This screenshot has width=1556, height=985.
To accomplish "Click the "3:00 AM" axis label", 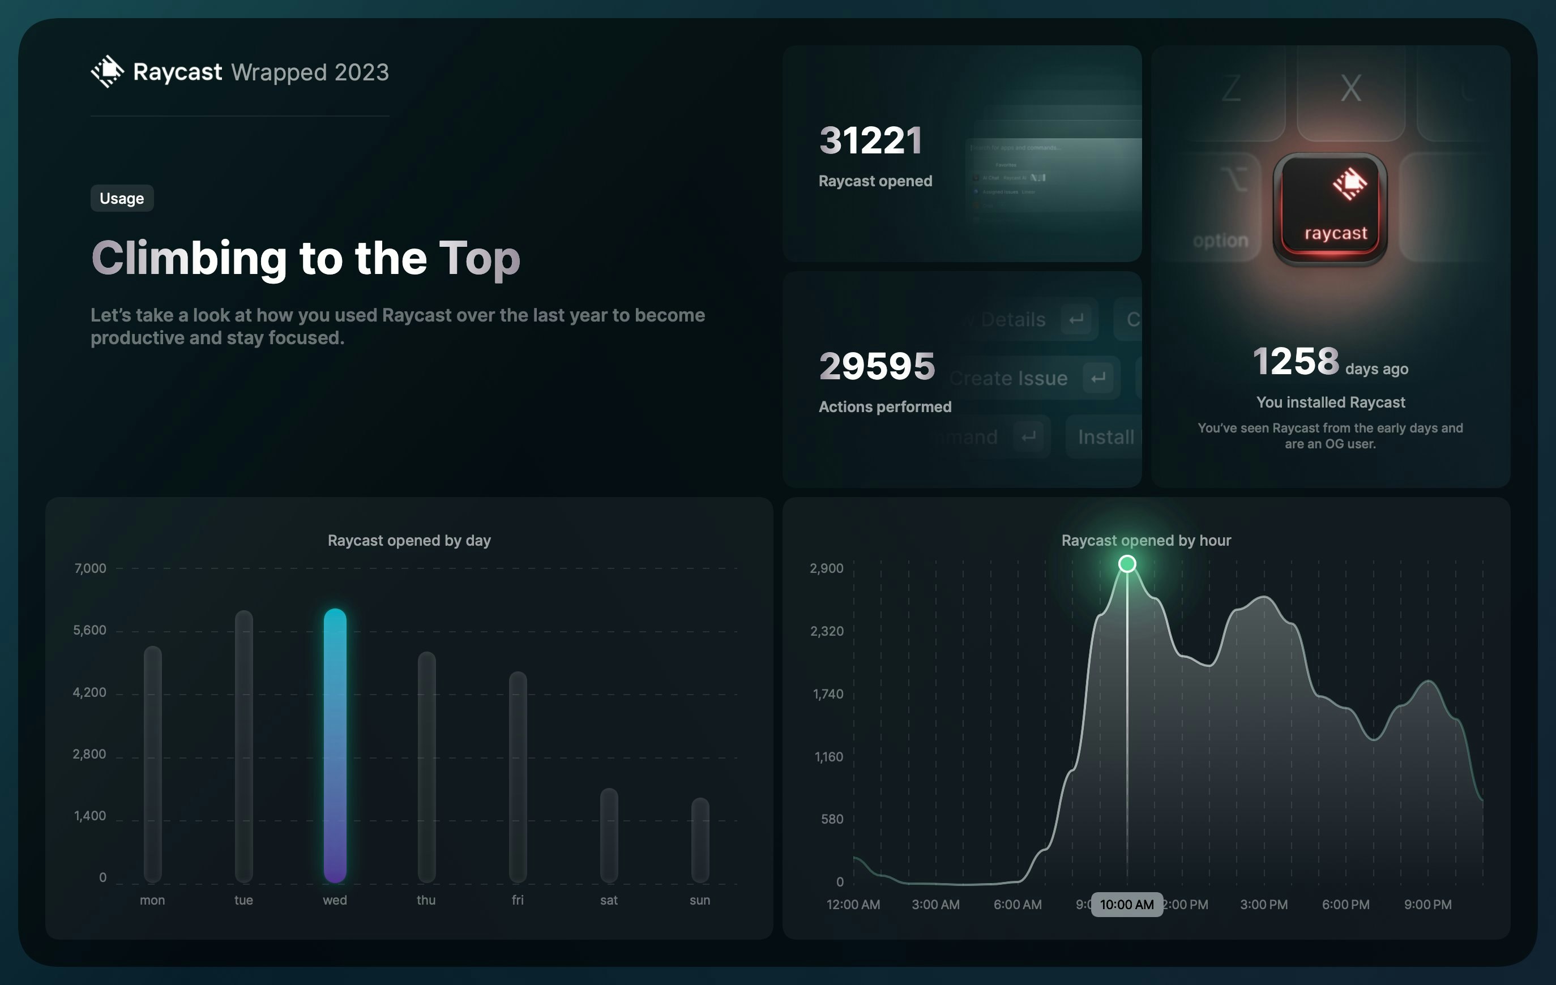I will point(935,904).
